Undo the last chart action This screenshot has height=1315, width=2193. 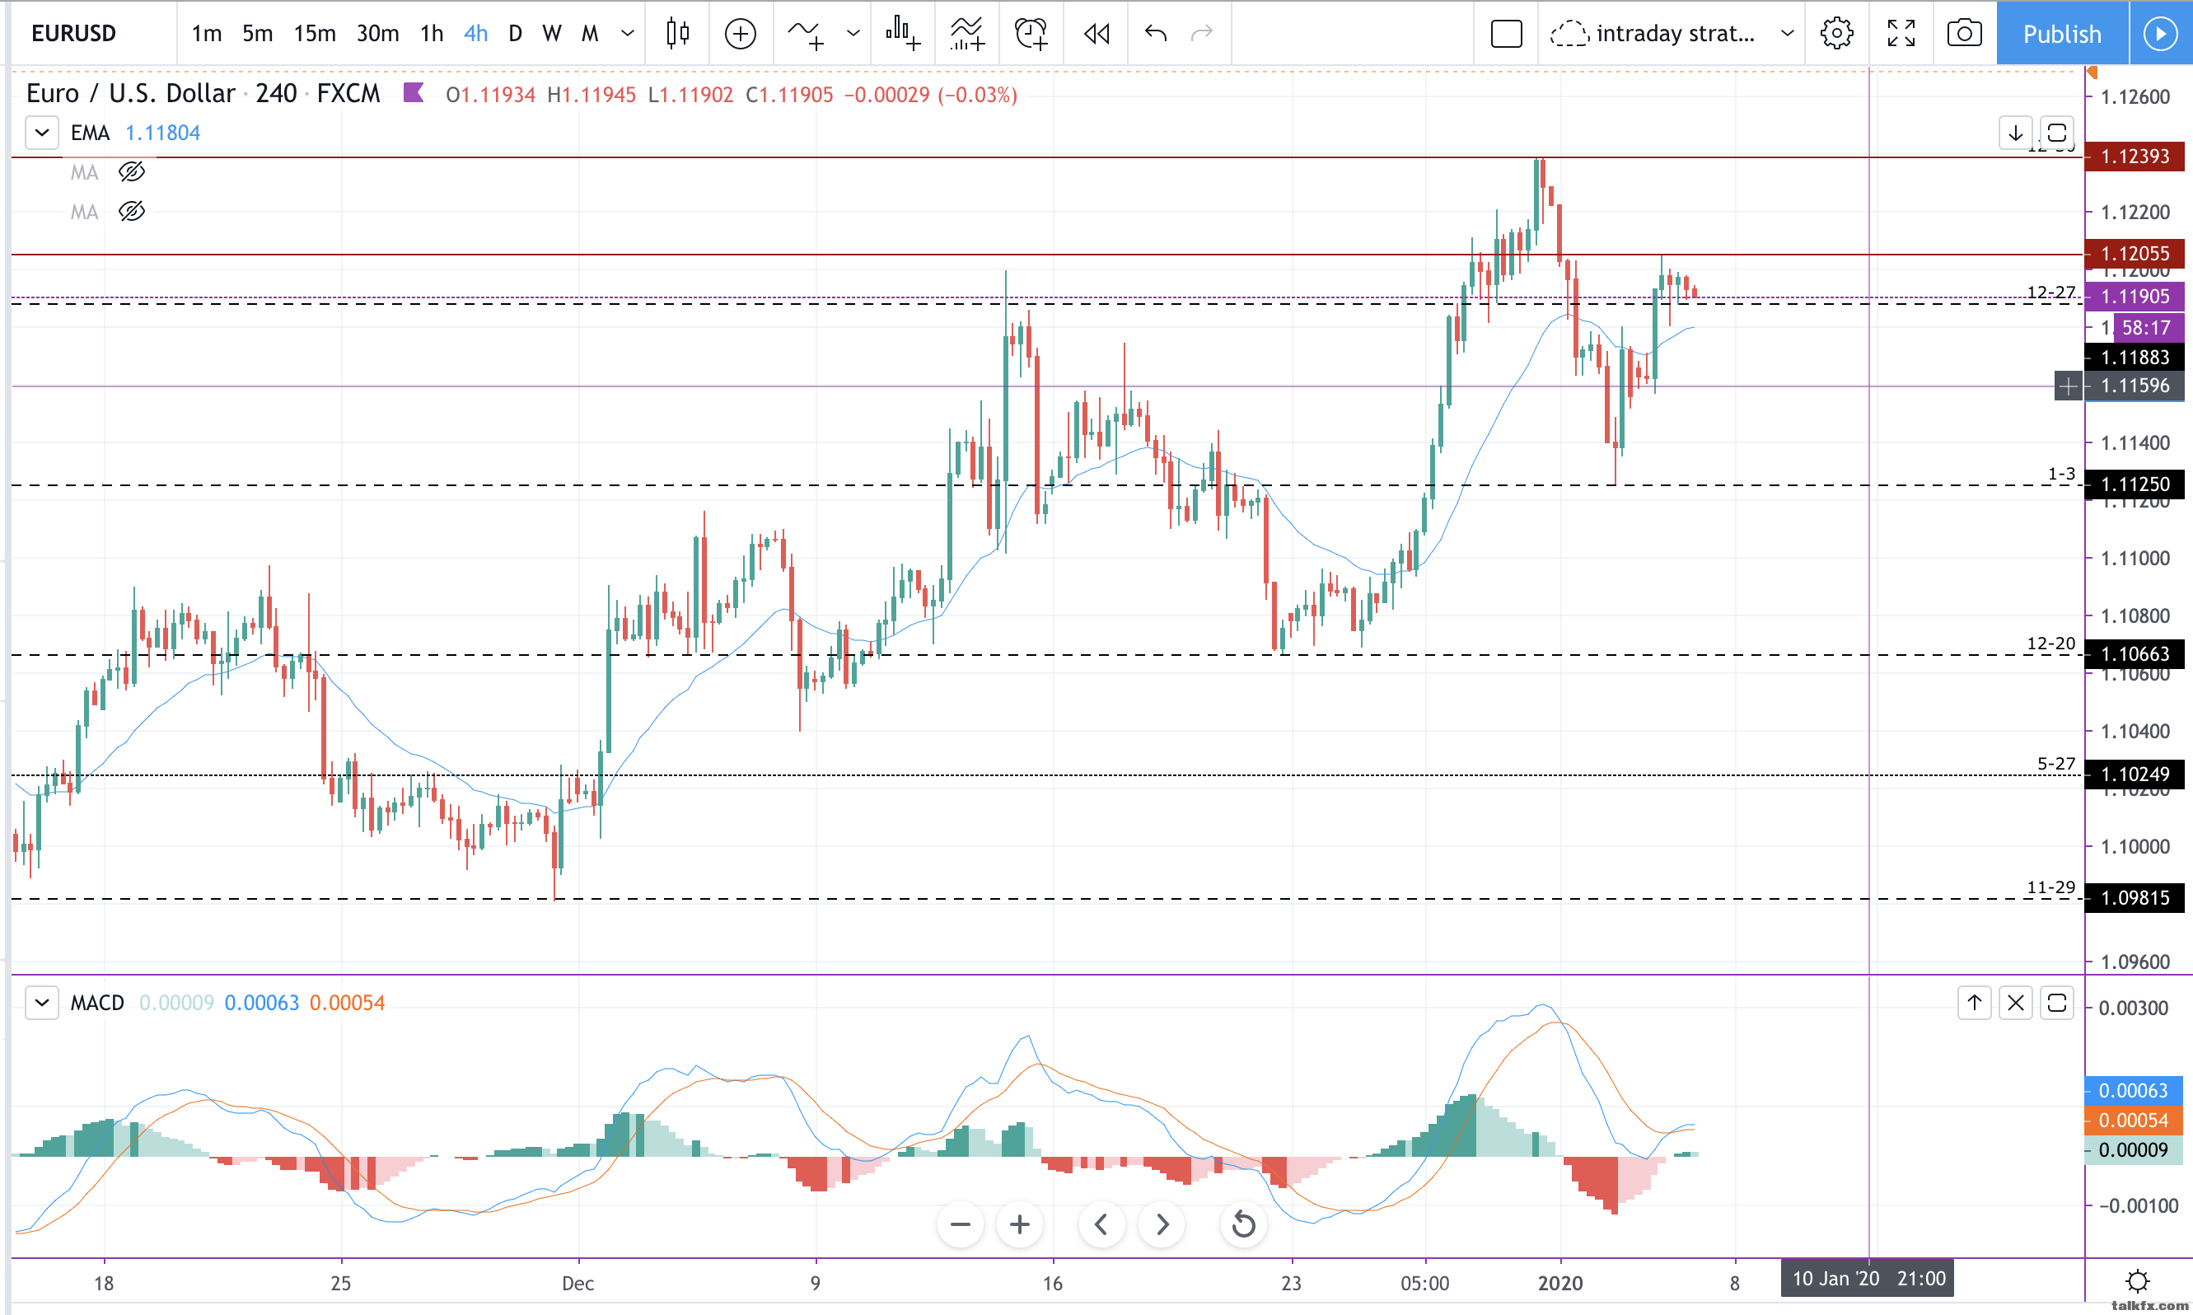coord(1156,34)
